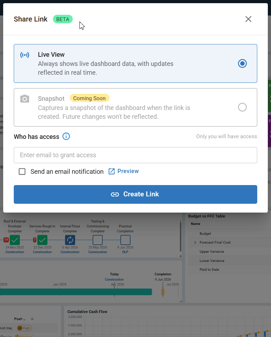
Task: Open the email Preview link
Action: (x=128, y=171)
